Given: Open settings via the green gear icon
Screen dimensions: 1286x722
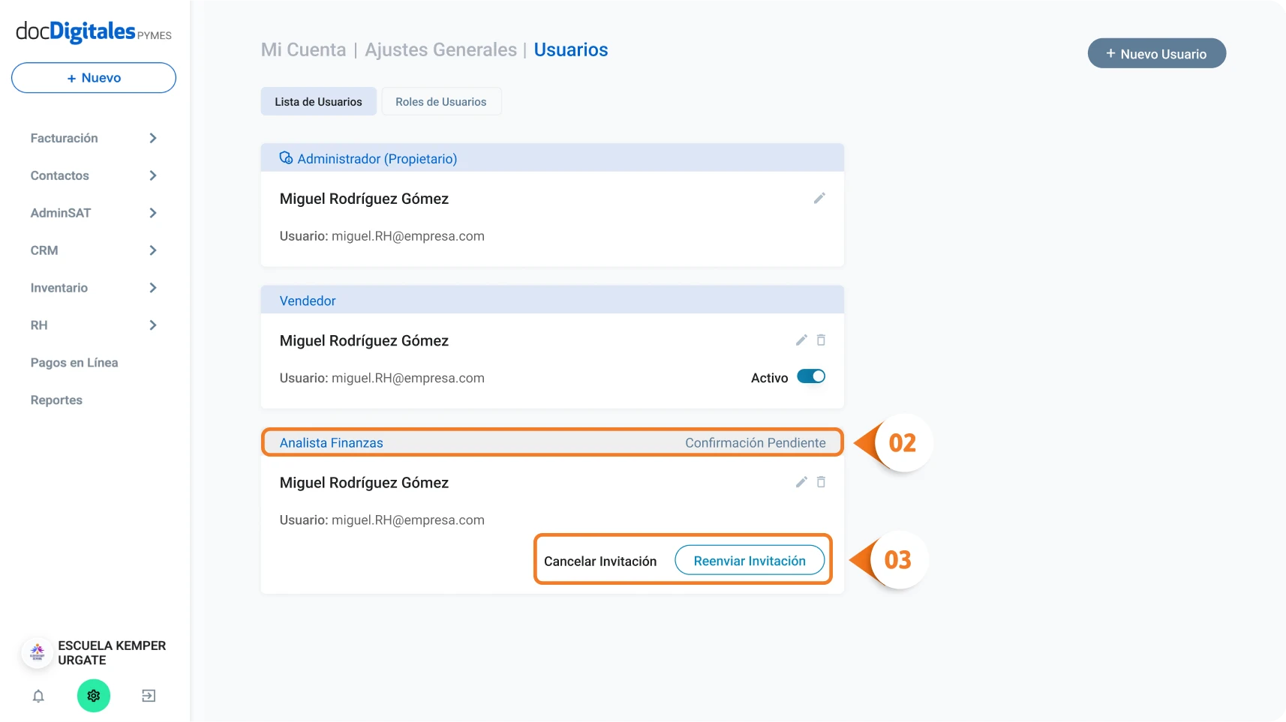Looking at the screenshot, I should pyautogui.click(x=94, y=696).
